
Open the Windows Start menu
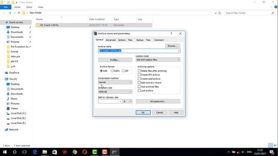tap(5, 152)
